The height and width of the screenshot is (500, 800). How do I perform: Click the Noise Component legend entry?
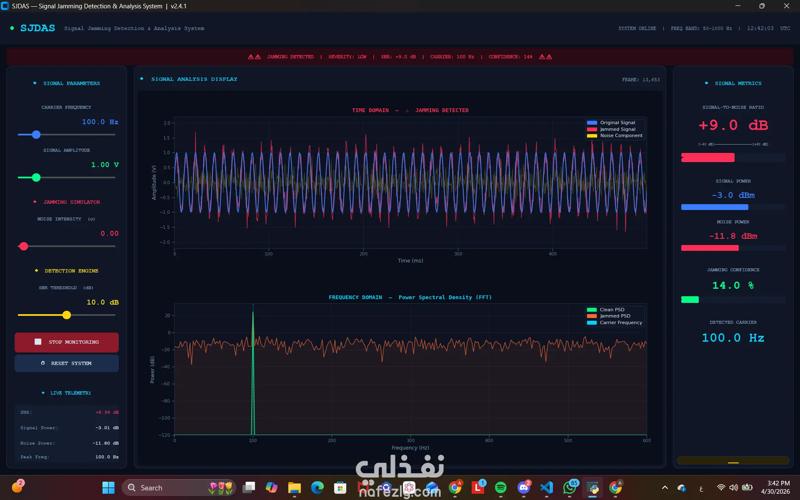point(615,135)
